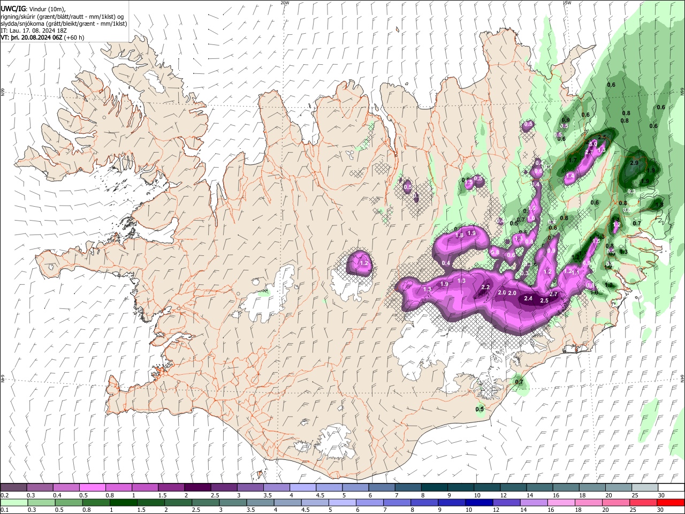The width and height of the screenshot is (685, 514).
Task: Click the initial time 'IT: Lau. 17. 08. 2024 18Z'
Action: point(34,31)
